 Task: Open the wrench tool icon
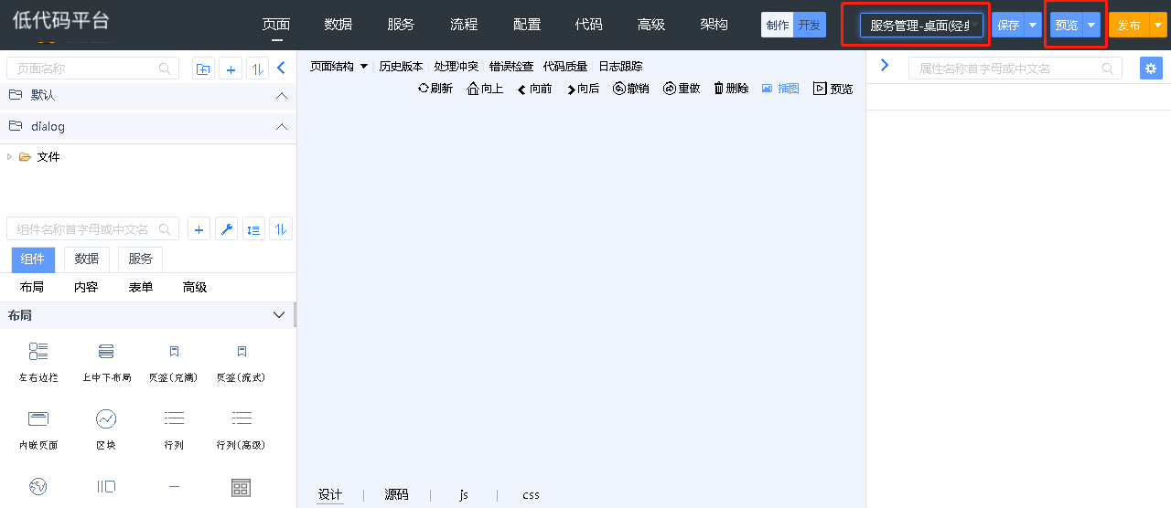pyautogui.click(x=226, y=229)
